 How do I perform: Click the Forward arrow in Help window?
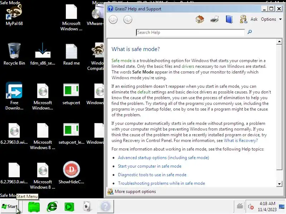tap(128, 20)
